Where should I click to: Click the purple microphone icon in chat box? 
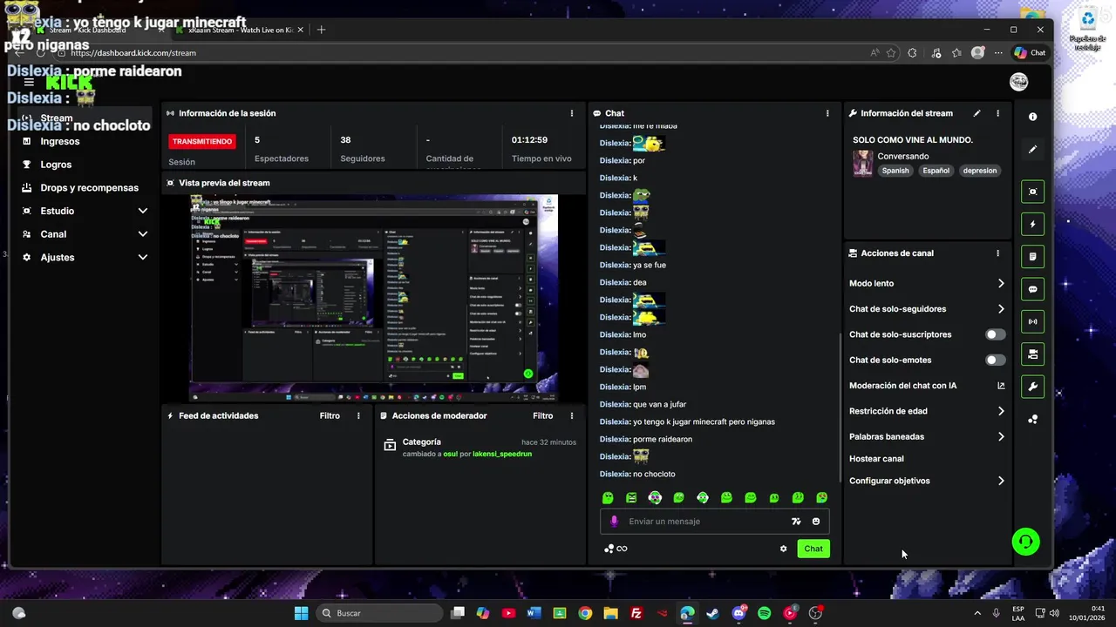[x=614, y=522]
